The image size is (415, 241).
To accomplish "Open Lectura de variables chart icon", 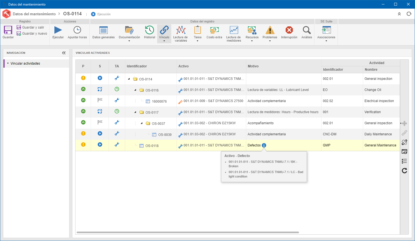I will tap(181, 30).
